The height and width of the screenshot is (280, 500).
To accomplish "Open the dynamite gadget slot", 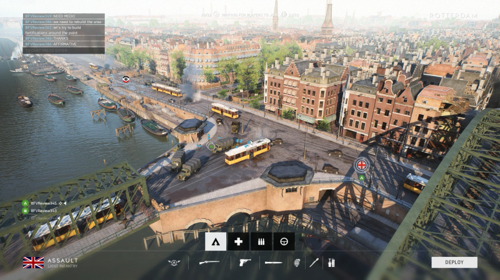I will [331, 263].
